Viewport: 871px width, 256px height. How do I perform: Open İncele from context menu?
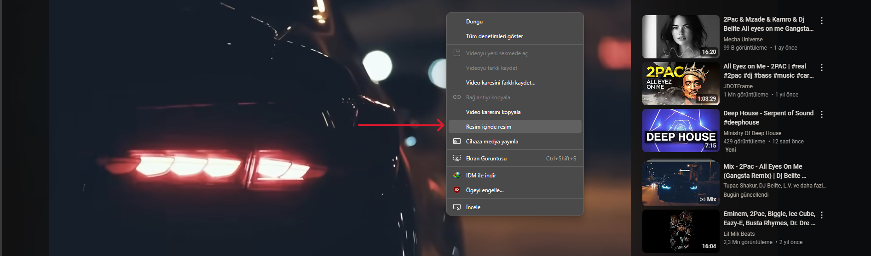(x=515, y=207)
